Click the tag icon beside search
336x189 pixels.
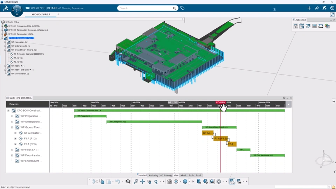(182, 8)
